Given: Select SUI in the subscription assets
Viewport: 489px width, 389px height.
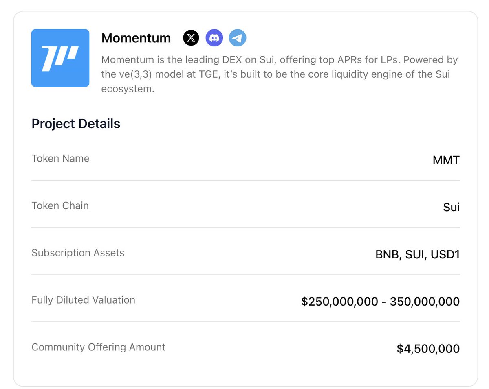Looking at the screenshot, I should [x=415, y=255].
